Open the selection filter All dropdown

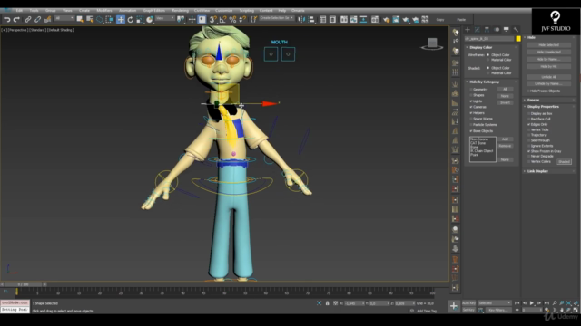click(64, 18)
